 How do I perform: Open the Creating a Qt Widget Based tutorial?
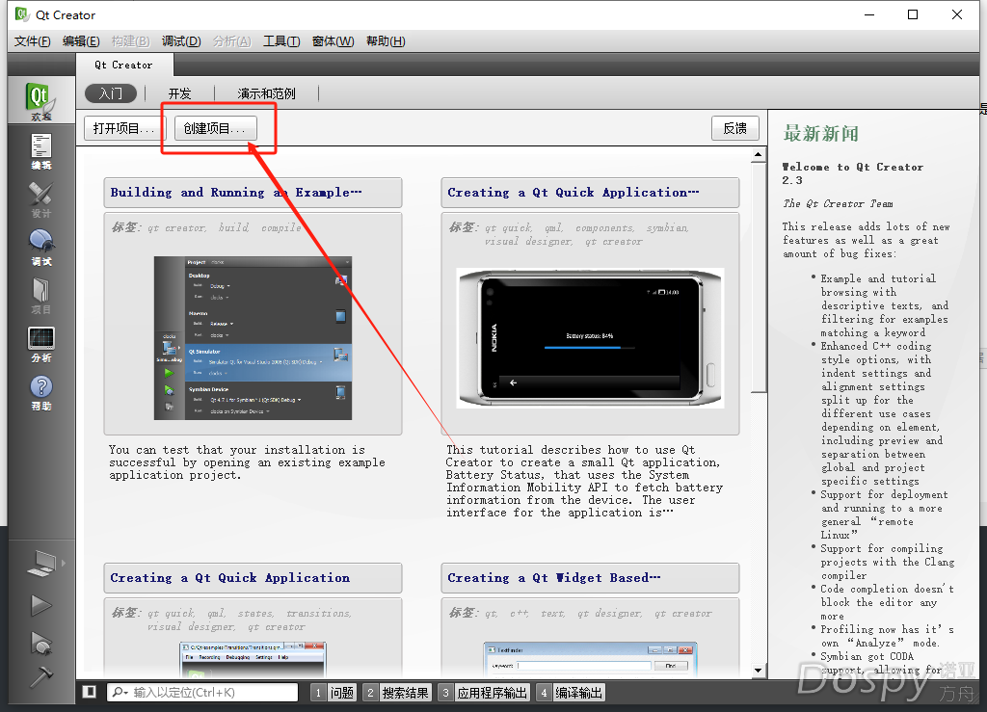click(x=590, y=578)
